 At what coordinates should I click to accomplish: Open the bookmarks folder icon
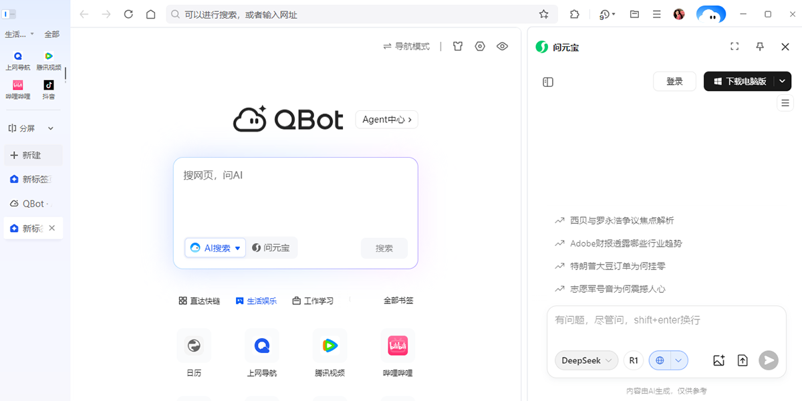pos(634,14)
